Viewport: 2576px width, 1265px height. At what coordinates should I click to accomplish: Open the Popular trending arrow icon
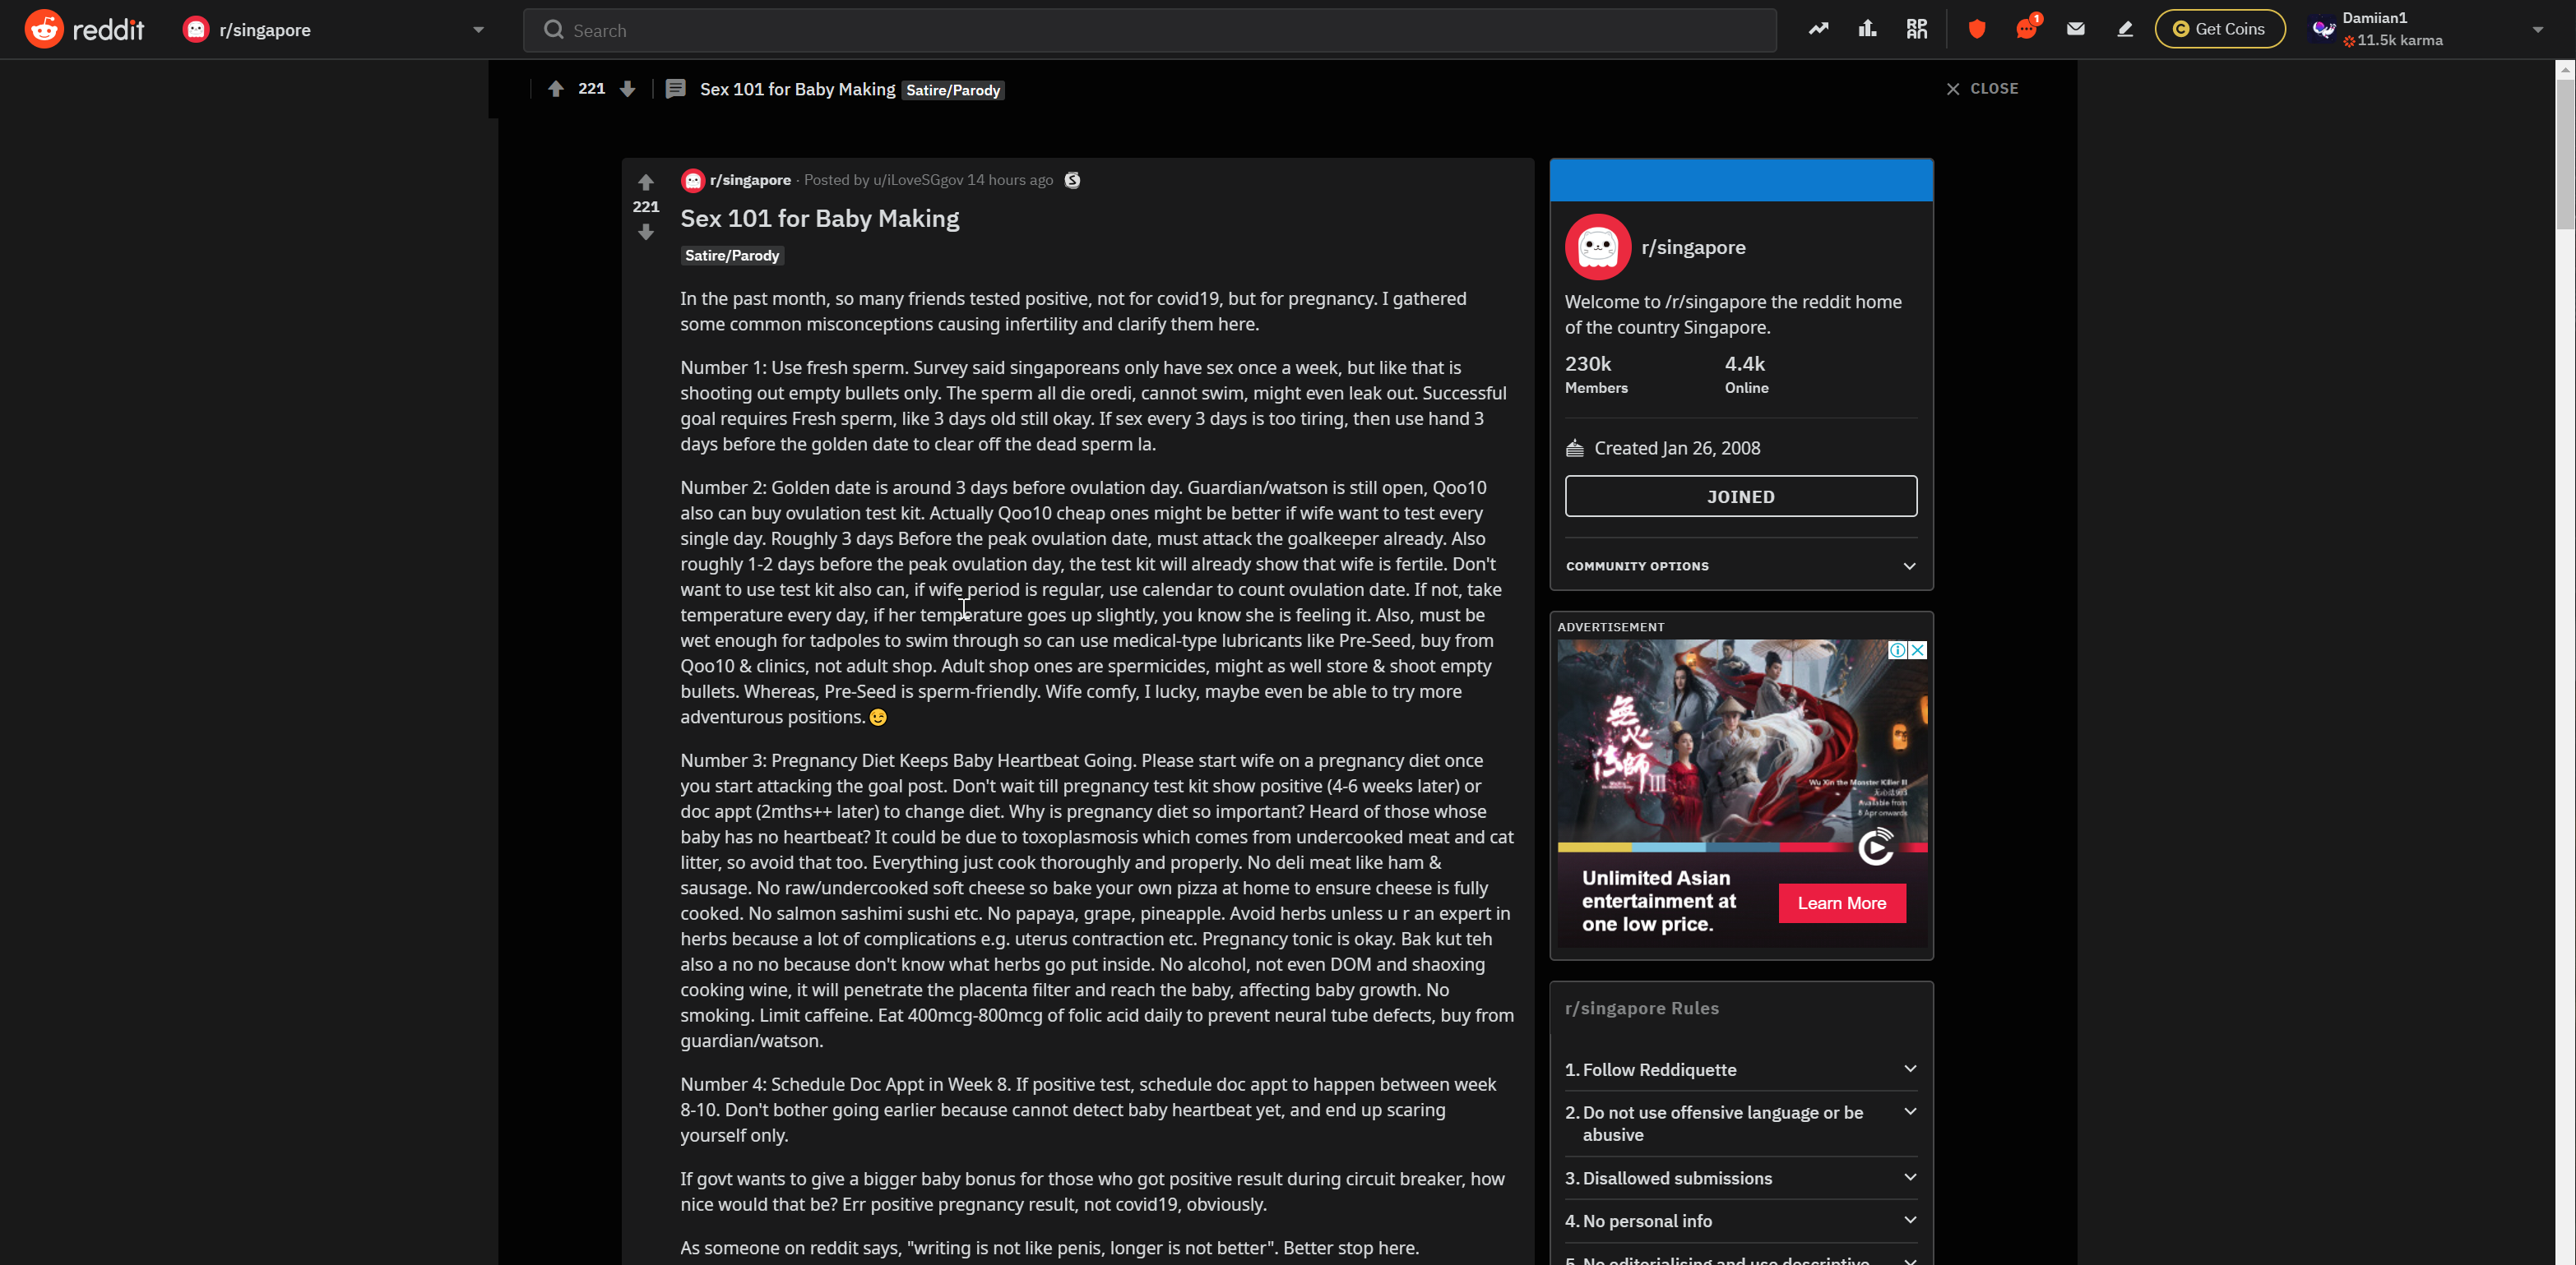point(1818,29)
